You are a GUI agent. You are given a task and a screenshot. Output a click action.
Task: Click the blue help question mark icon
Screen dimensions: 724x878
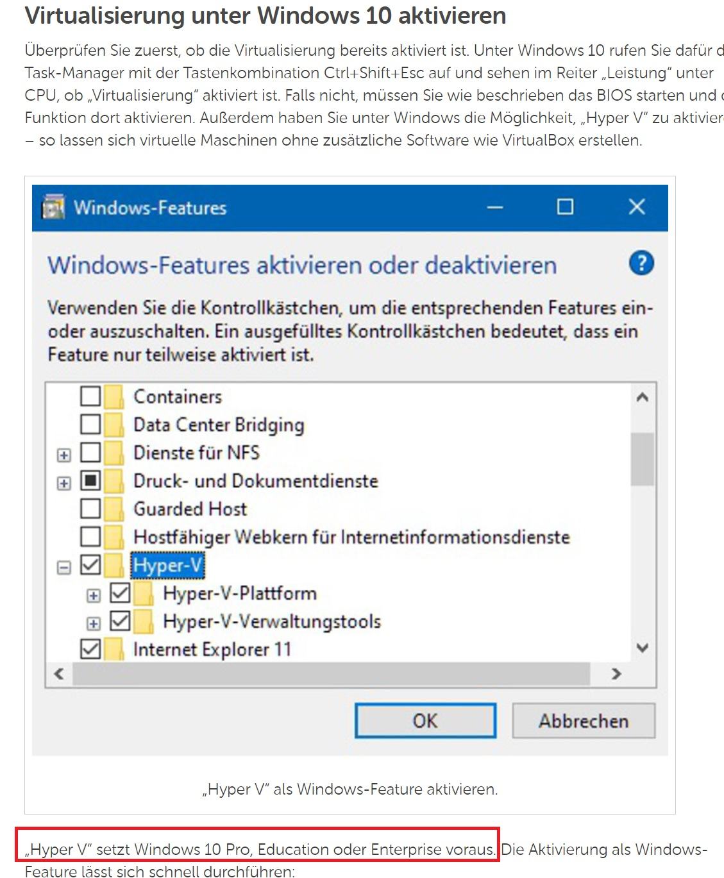point(641,264)
